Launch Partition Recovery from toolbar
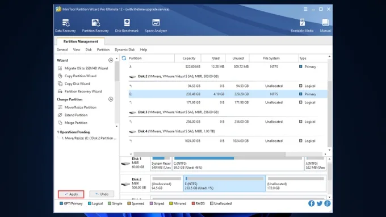This screenshot has height=217, width=386. coord(95,26)
